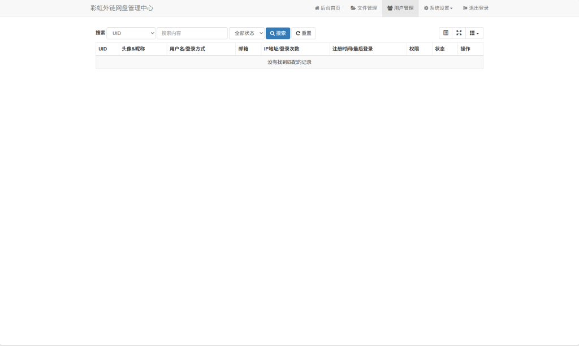Click 退出登录 to log out
This screenshot has width=579, height=346.
point(477,8)
